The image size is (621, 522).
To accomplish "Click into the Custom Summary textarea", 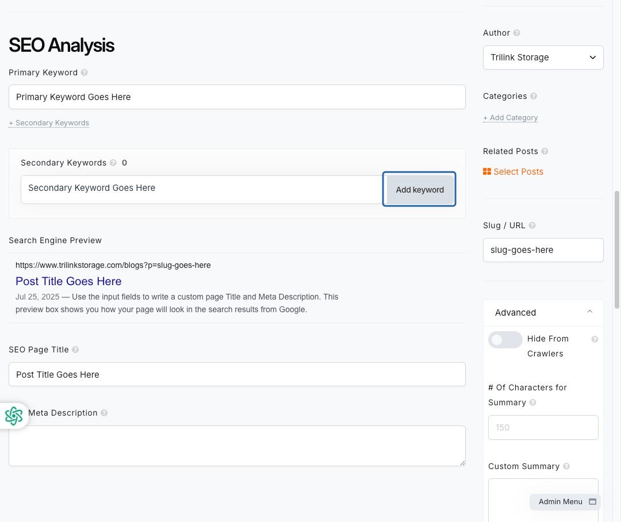I will tap(543, 500).
